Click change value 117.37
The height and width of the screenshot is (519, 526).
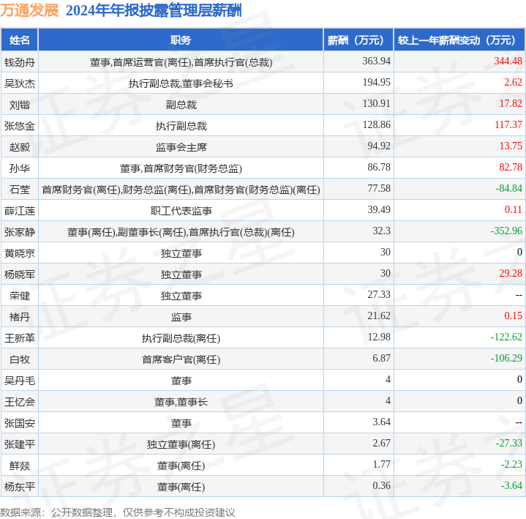tap(508, 125)
